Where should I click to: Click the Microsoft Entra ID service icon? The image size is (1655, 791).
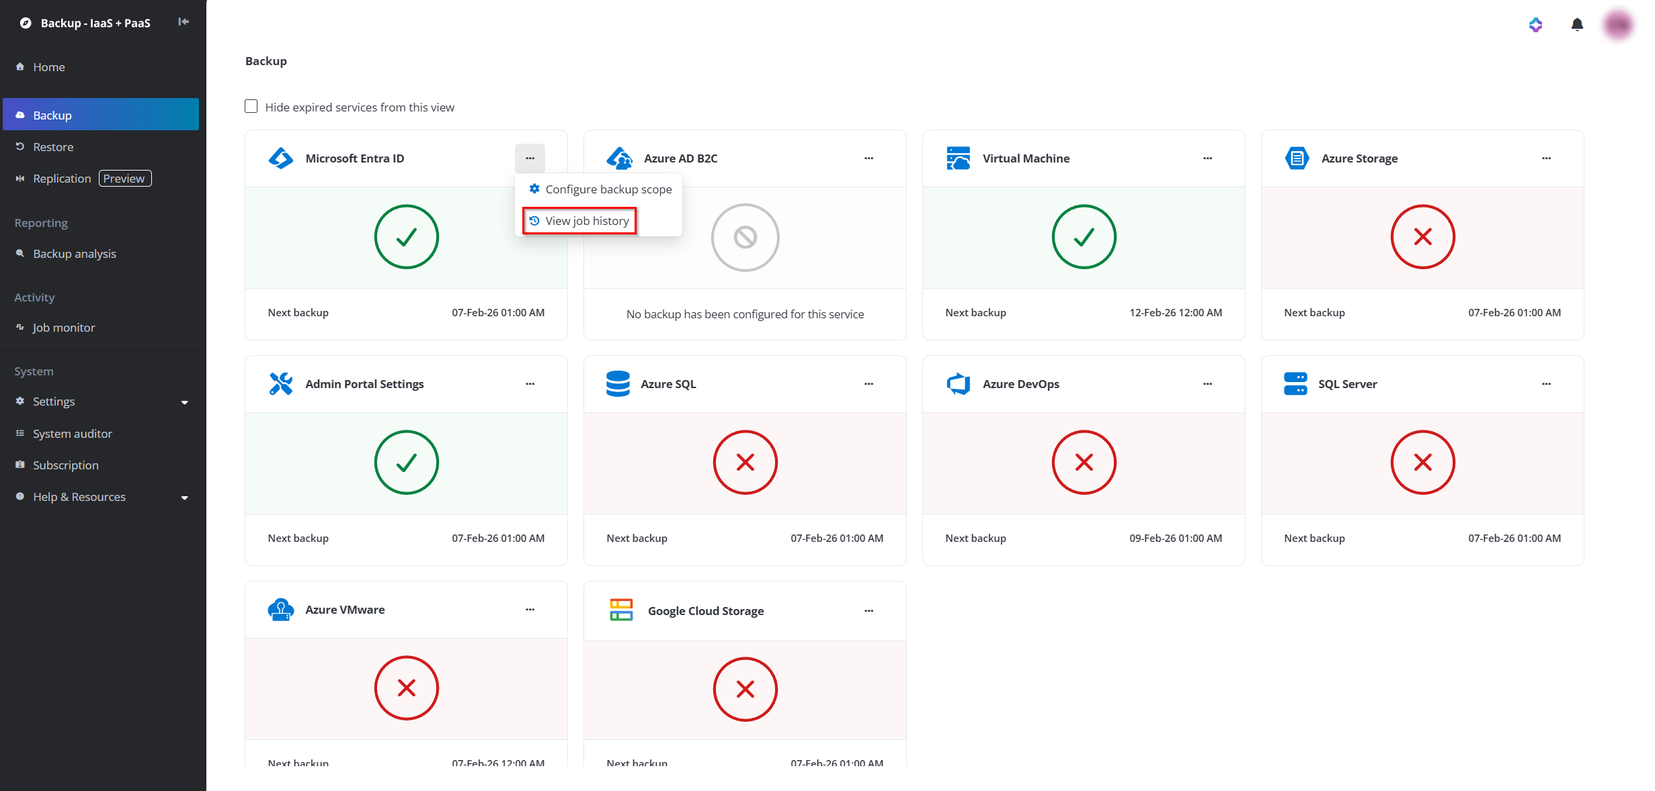click(x=281, y=158)
